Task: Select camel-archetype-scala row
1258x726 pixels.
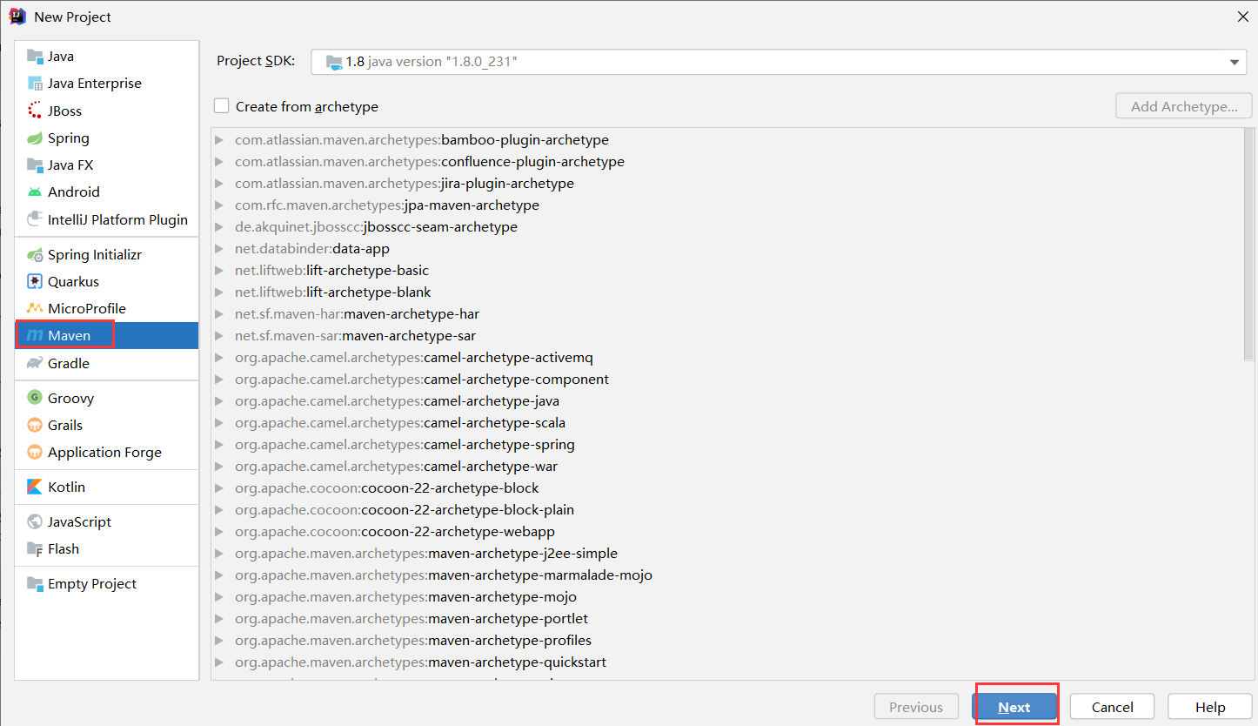Action: tap(727, 422)
